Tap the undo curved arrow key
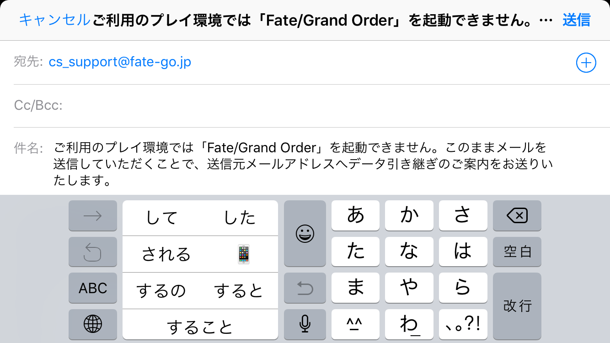This screenshot has height=343, width=610. (93, 252)
